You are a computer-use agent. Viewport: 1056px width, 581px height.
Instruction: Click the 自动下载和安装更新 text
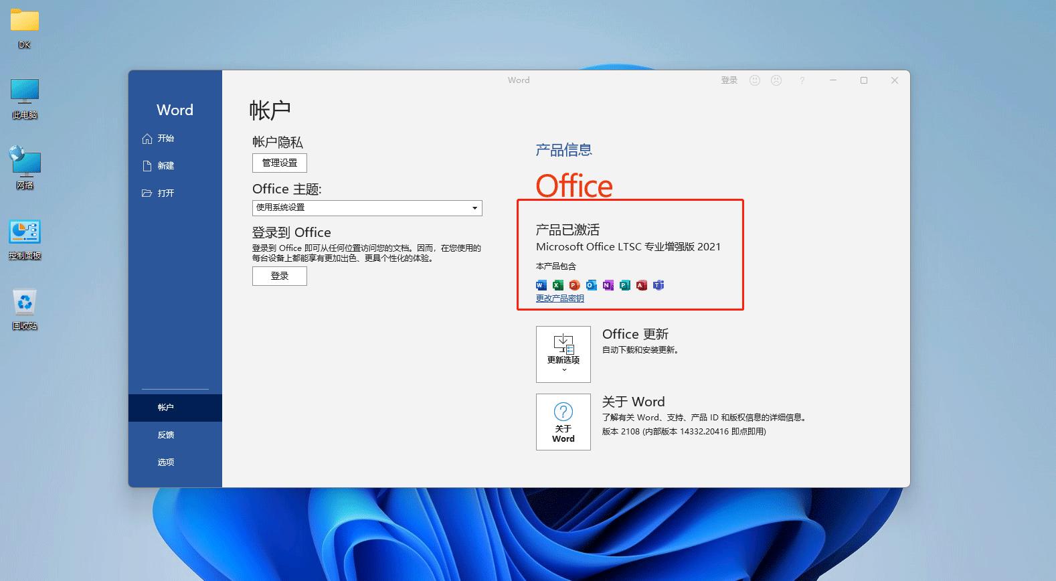click(x=640, y=350)
